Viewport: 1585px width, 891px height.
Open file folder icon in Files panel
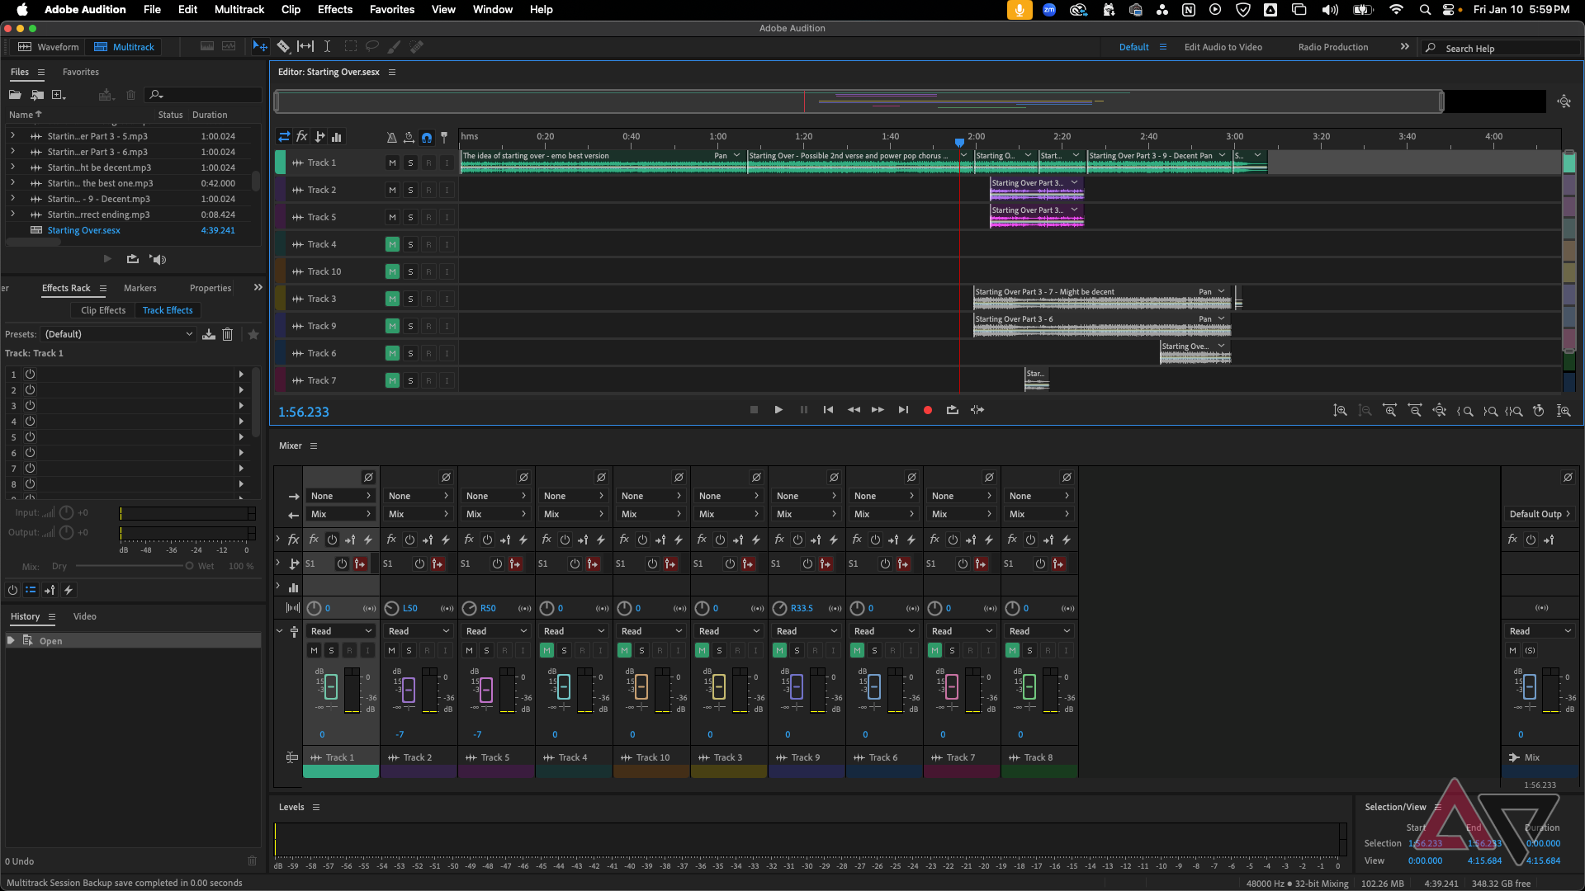(x=15, y=95)
